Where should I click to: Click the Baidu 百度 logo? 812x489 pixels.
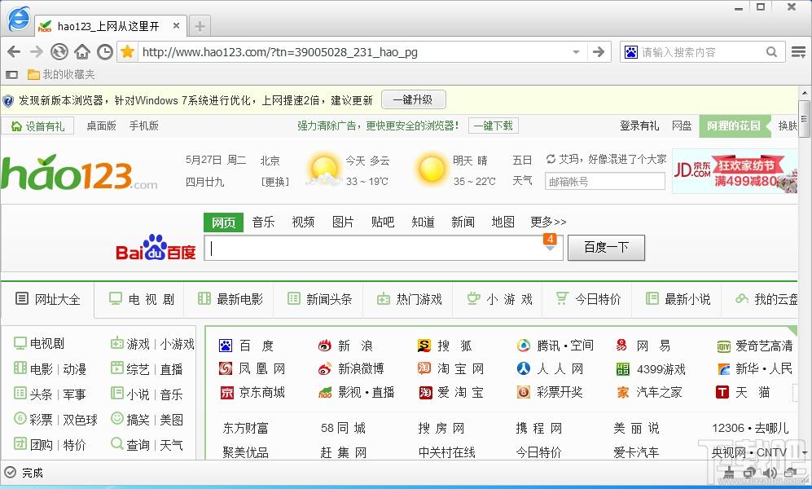tap(156, 248)
